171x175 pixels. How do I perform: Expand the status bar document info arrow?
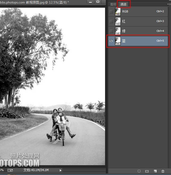[61, 170]
